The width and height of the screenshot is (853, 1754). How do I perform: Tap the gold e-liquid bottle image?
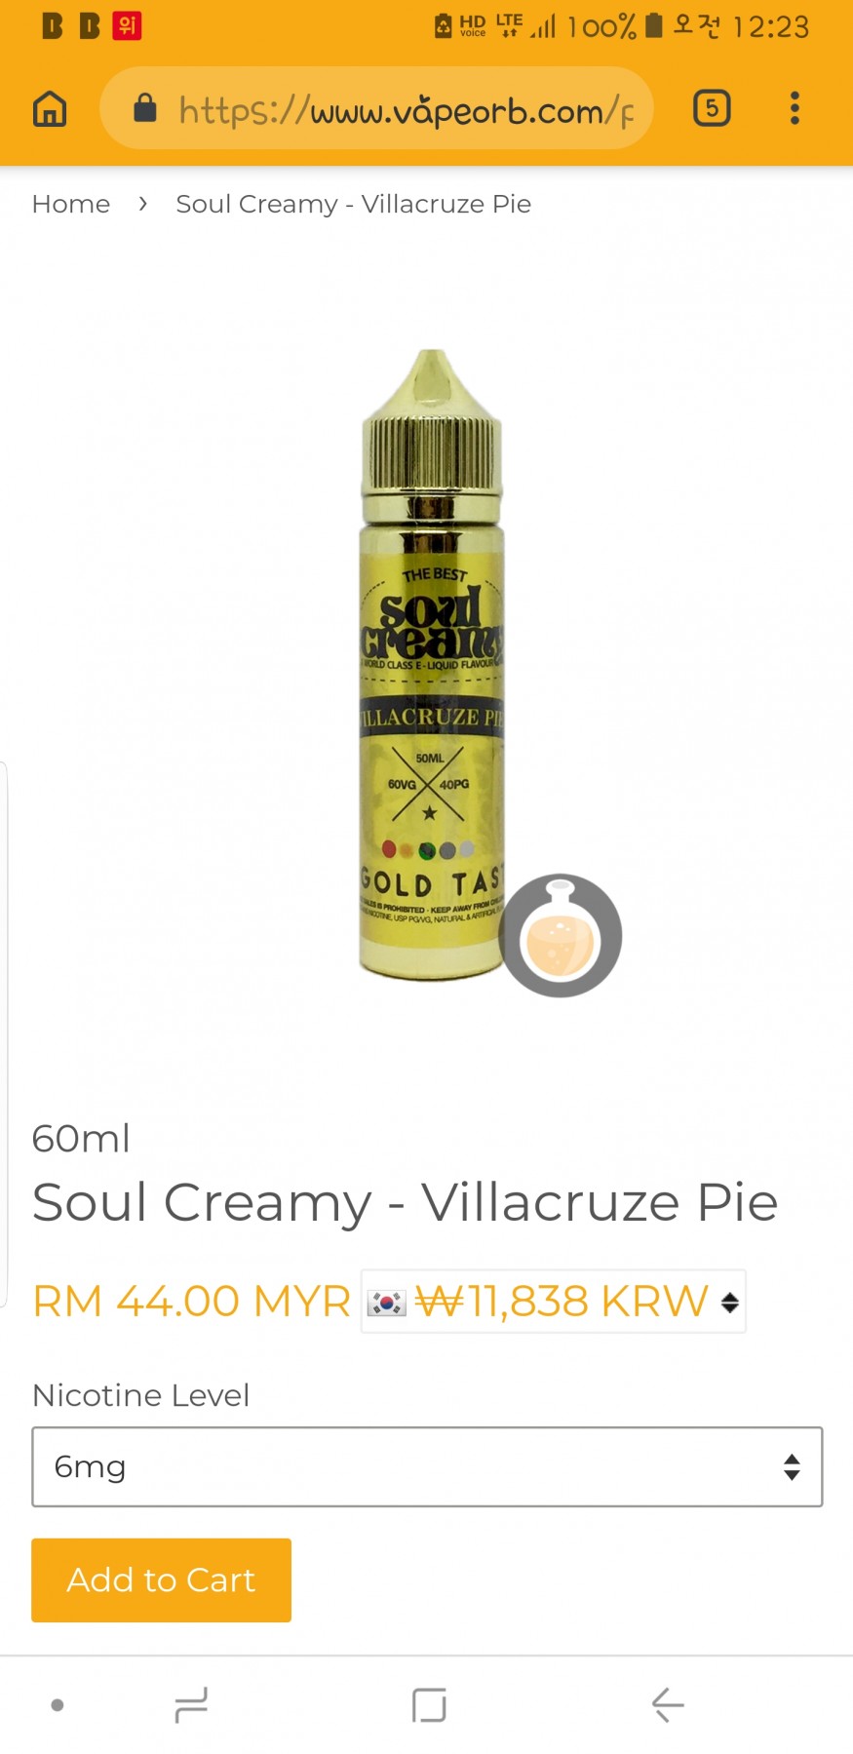pos(432,665)
